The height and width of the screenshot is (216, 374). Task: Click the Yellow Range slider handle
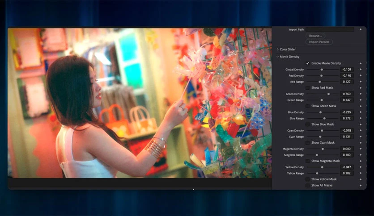(x=317, y=173)
